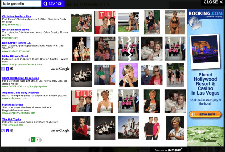Viewport: 225px width, 152px height.
Task: Click the PopEater.com URL text
Action: point(10,38)
